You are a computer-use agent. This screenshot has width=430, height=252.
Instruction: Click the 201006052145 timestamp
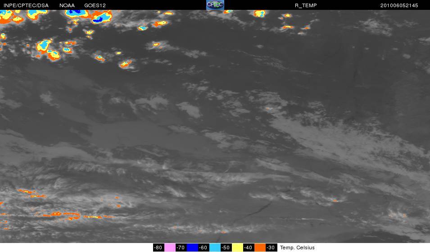tap(399, 5)
